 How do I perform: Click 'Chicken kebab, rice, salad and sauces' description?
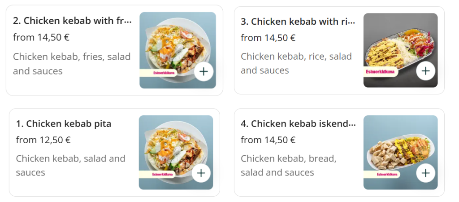pyautogui.click(x=296, y=63)
